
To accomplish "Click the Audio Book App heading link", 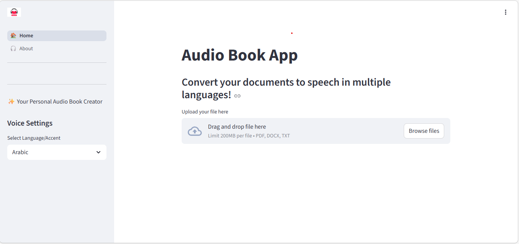I will point(240,55).
